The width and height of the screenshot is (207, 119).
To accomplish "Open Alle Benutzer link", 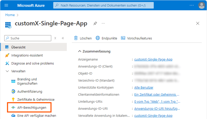I will pyautogui.click(x=144, y=88).
